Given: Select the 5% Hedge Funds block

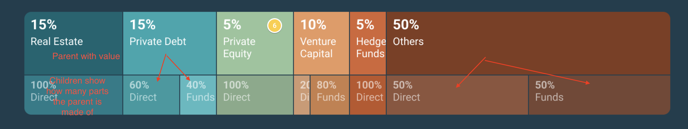Looking at the screenshot, I should coord(368,43).
